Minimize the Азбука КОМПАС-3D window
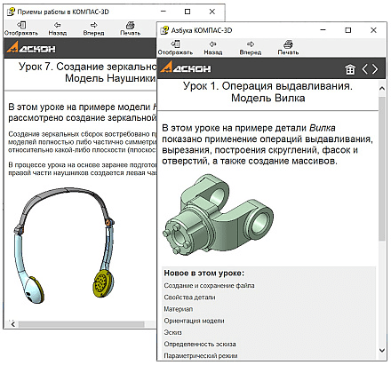 (x=323, y=30)
